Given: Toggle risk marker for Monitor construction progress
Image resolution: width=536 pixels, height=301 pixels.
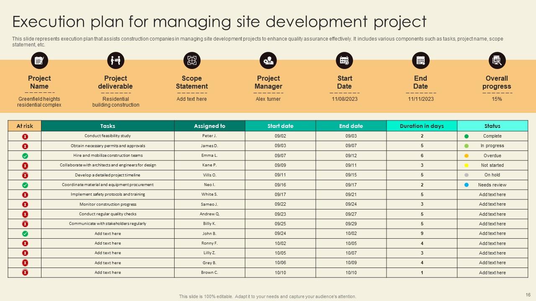Looking at the screenshot, I should 24,204.
